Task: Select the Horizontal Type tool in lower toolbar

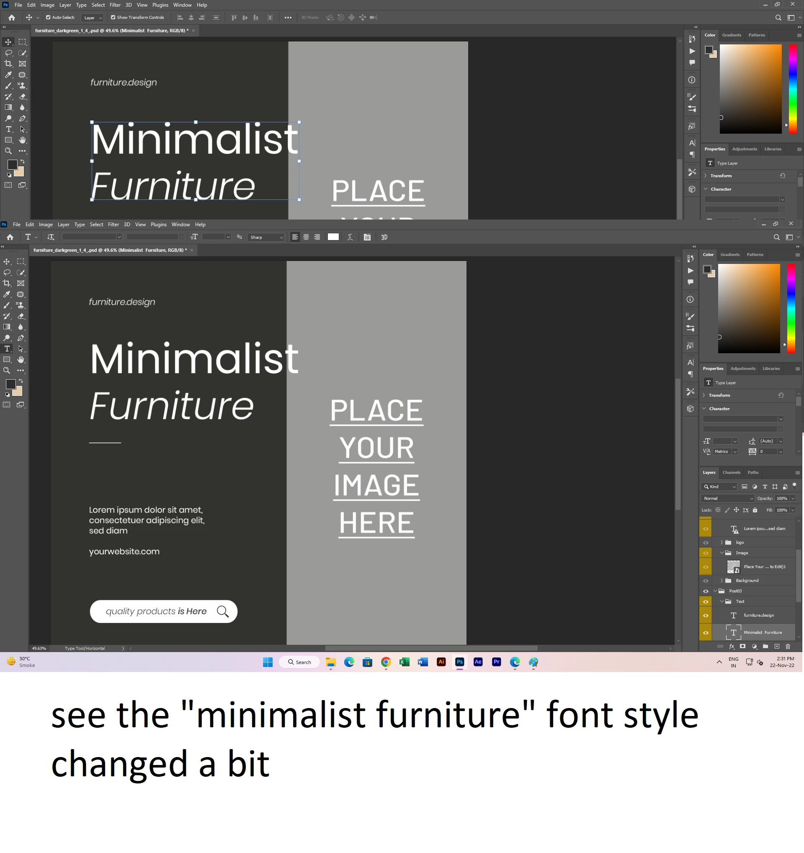Action: coord(7,349)
